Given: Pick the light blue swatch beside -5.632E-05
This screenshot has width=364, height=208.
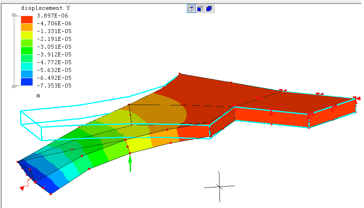Looking at the screenshot, I should [x=27, y=74].
